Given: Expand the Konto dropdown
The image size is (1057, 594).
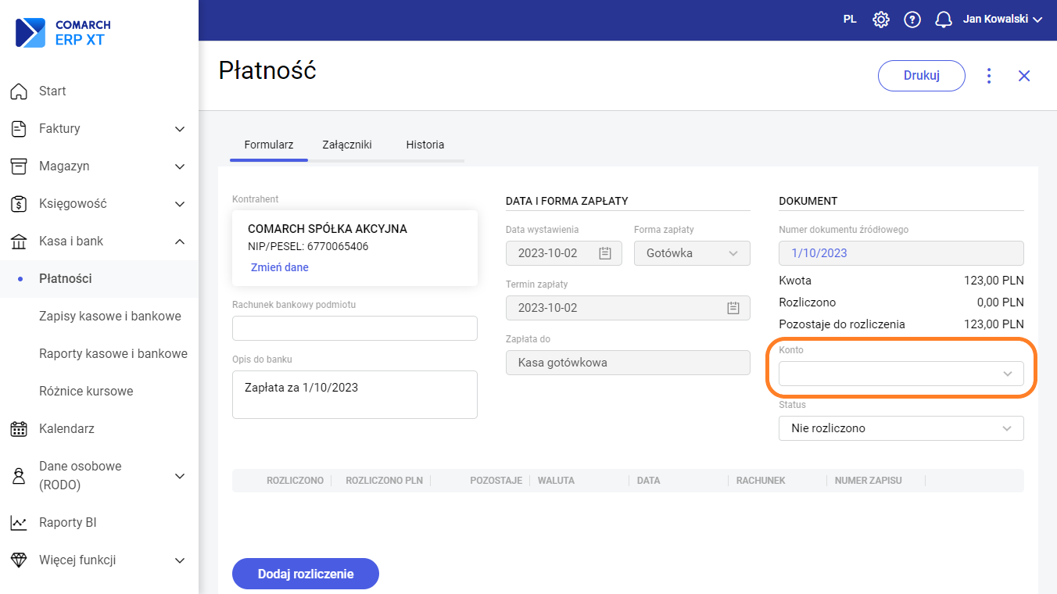Looking at the screenshot, I should (x=901, y=374).
